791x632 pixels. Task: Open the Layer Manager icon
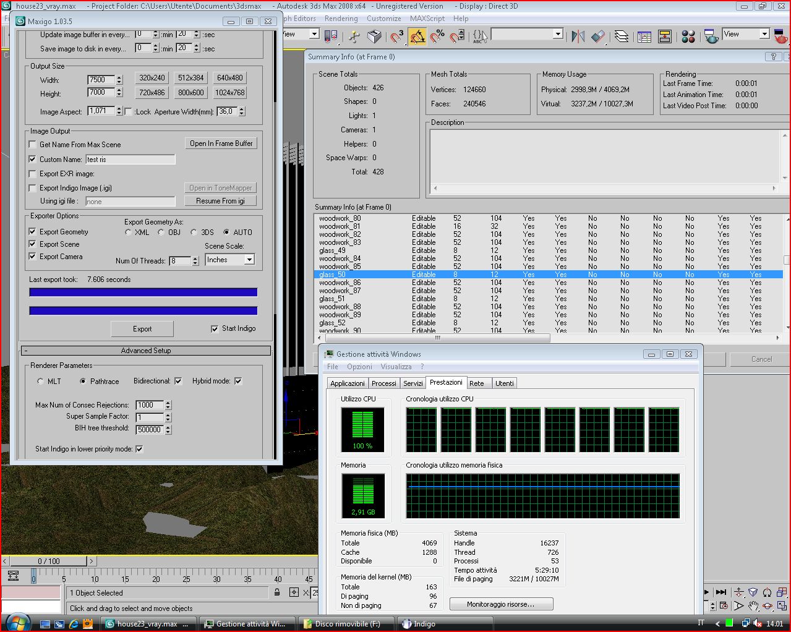(x=622, y=36)
